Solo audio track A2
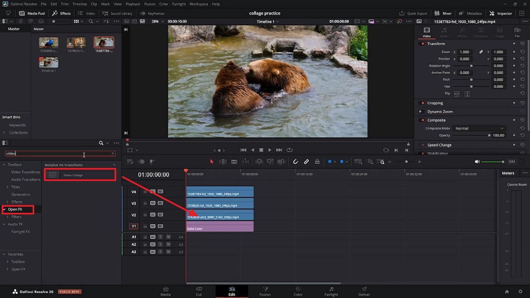 161,244
